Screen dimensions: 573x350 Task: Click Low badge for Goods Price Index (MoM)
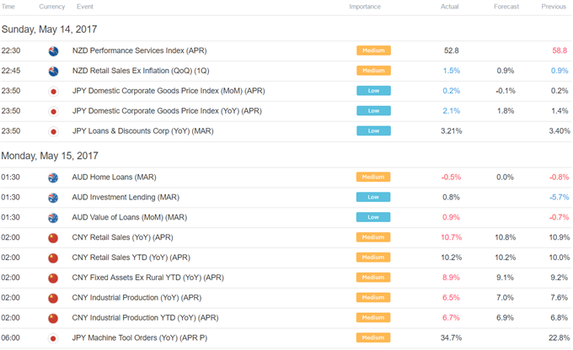click(x=373, y=91)
